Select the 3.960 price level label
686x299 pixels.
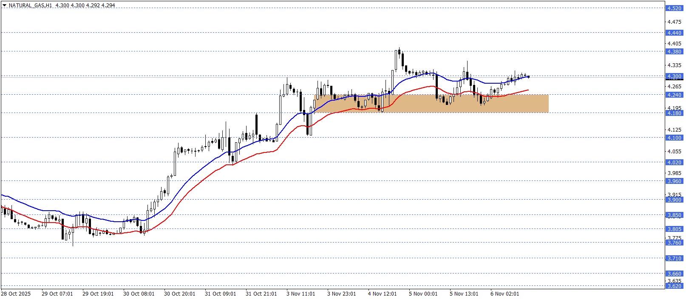[674, 181]
